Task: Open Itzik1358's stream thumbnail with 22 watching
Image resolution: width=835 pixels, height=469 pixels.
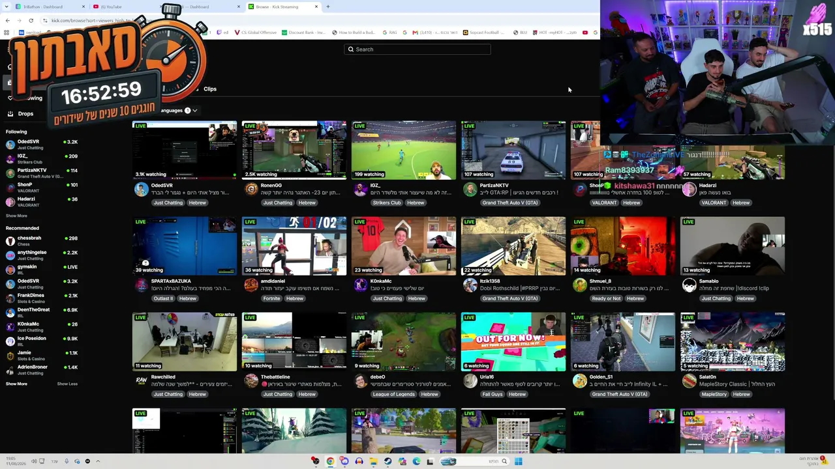Action: 513,246
